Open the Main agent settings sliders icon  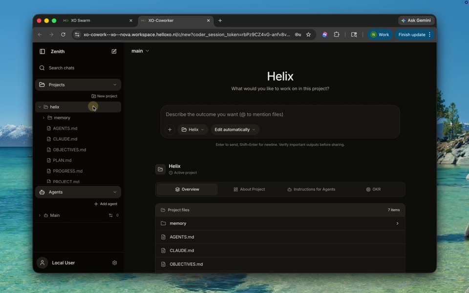tap(111, 215)
